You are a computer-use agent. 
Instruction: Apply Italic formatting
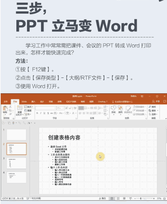point(41,113)
